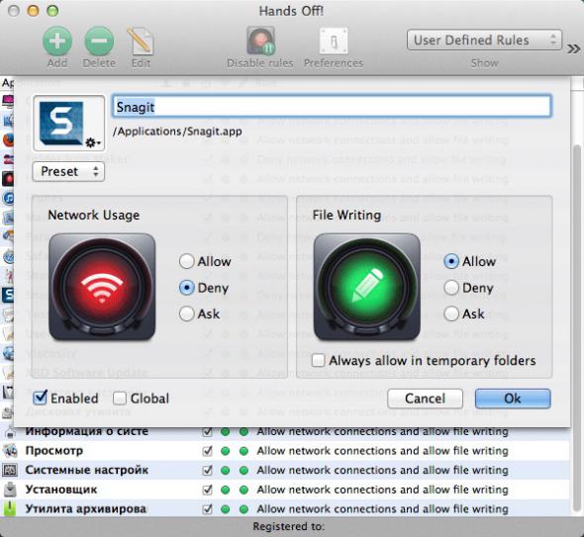Click the Информация о систе app icon
The image size is (584, 537).
click(10, 432)
